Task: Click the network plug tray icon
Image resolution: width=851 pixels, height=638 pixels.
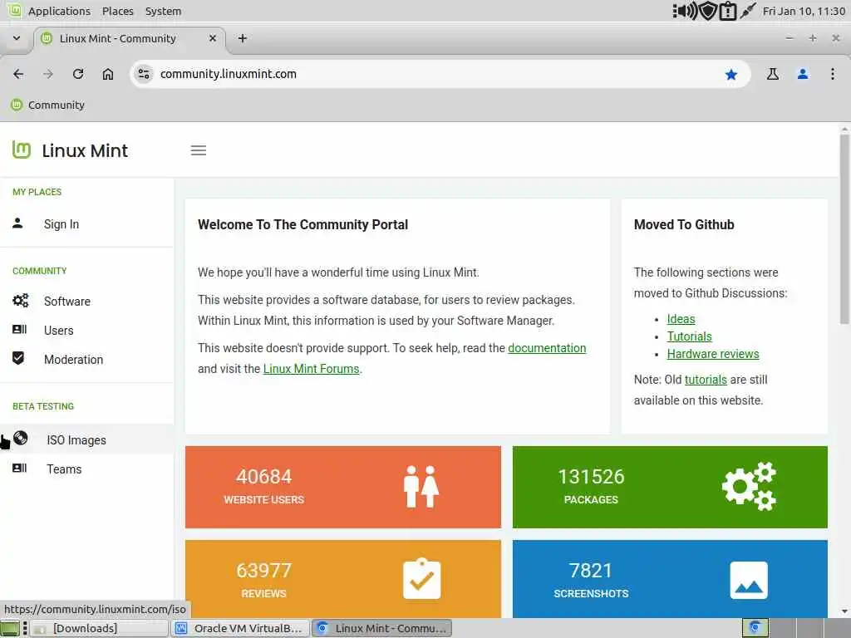Action: pyautogui.click(x=748, y=11)
